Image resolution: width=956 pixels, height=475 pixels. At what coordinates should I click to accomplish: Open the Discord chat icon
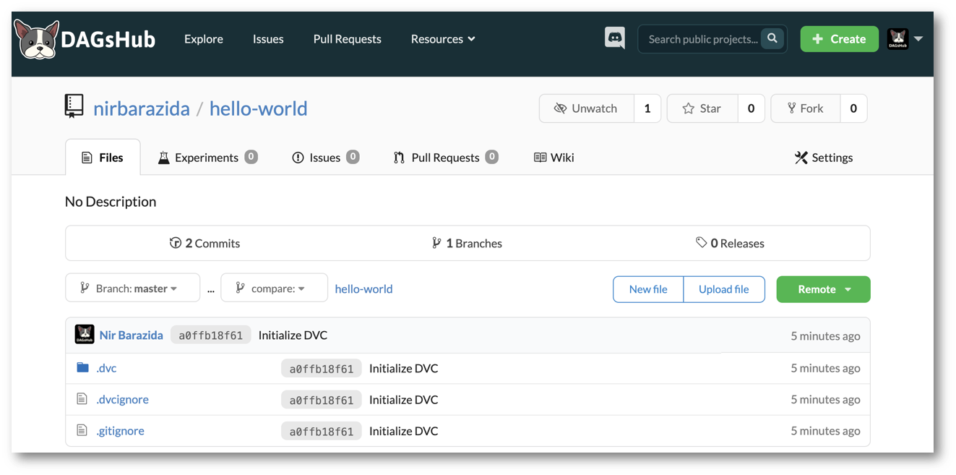coord(615,38)
